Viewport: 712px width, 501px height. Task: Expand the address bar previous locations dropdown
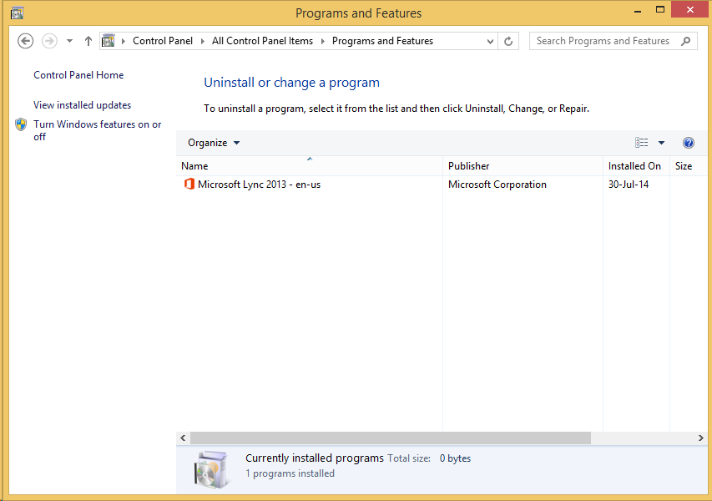point(490,41)
